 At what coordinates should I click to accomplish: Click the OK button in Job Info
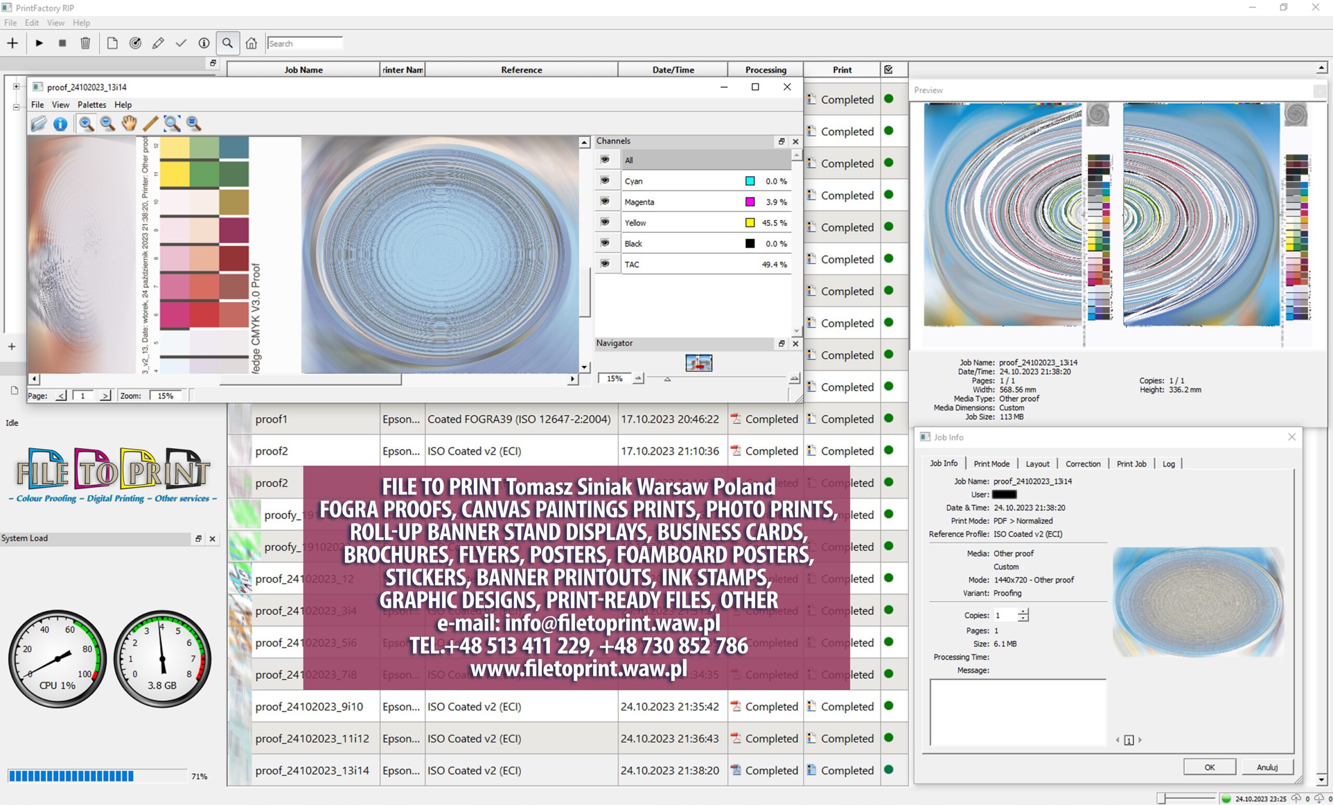(x=1209, y=767)
